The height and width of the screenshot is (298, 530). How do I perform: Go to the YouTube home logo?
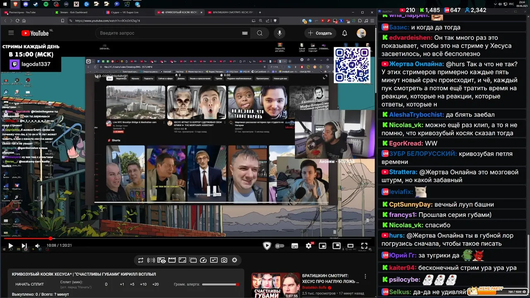(35, 33)
